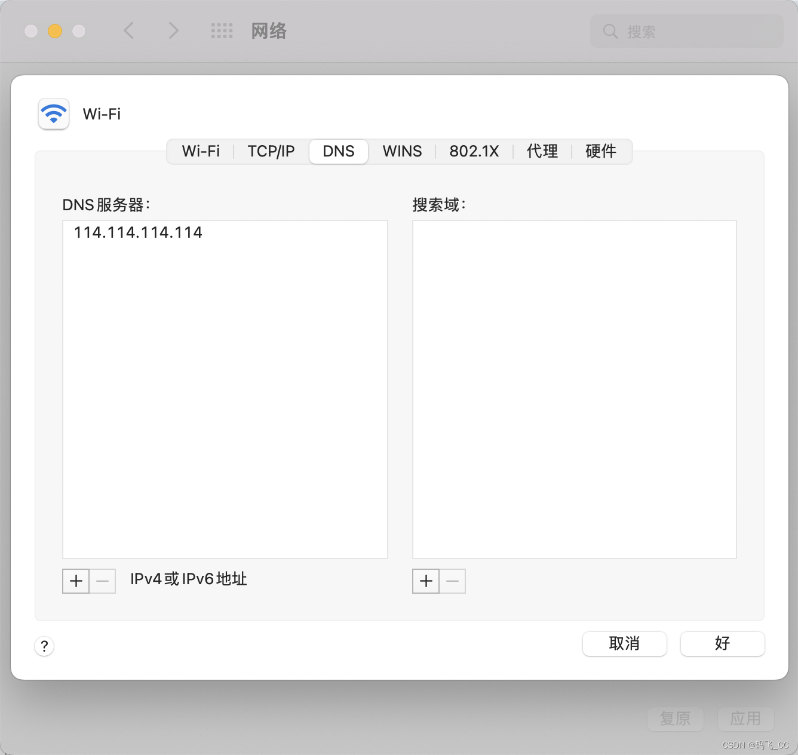Show all preferences grid icon
Viewport: 798px width, 755px height.
[222, 31]
